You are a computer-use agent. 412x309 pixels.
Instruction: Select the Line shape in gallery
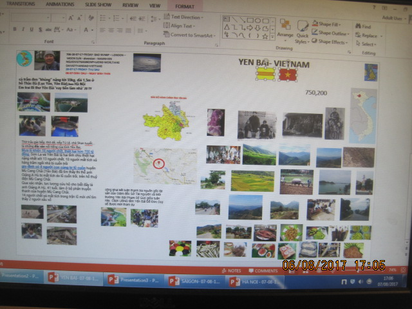tap(234, 20)
